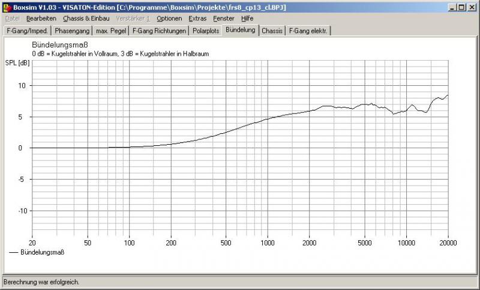
Task: Select the Bündelung tab
Action: pyautogui.click(x=241, y=30)
